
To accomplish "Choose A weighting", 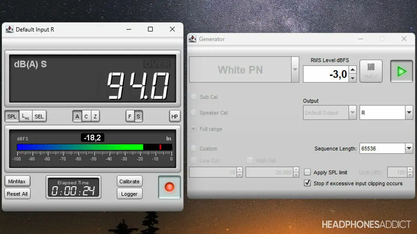I will click(x=77, y=117).
